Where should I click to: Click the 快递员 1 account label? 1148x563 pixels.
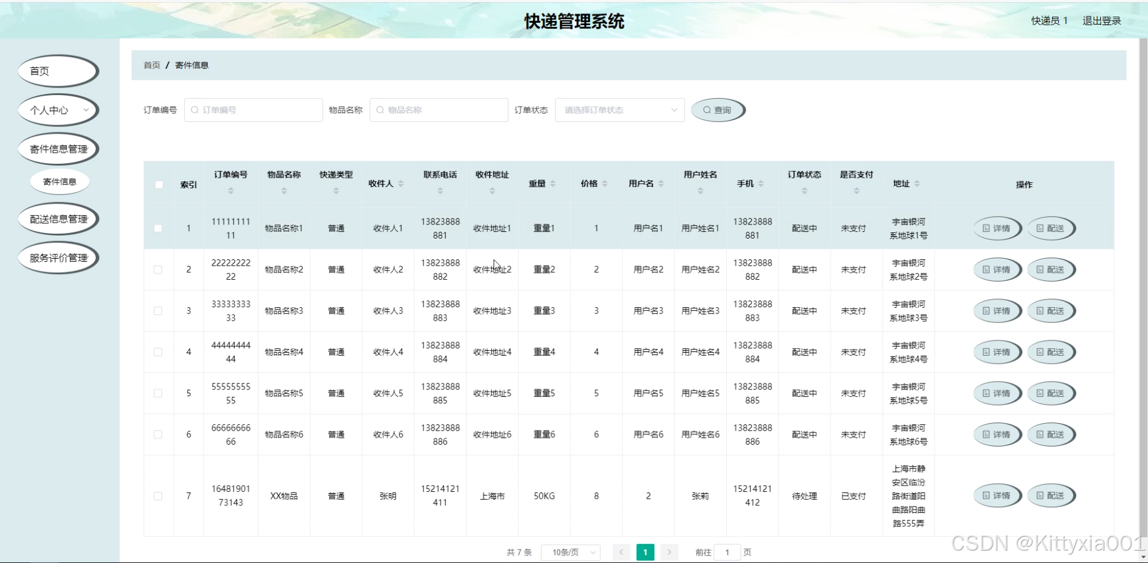click(1049, 21)
